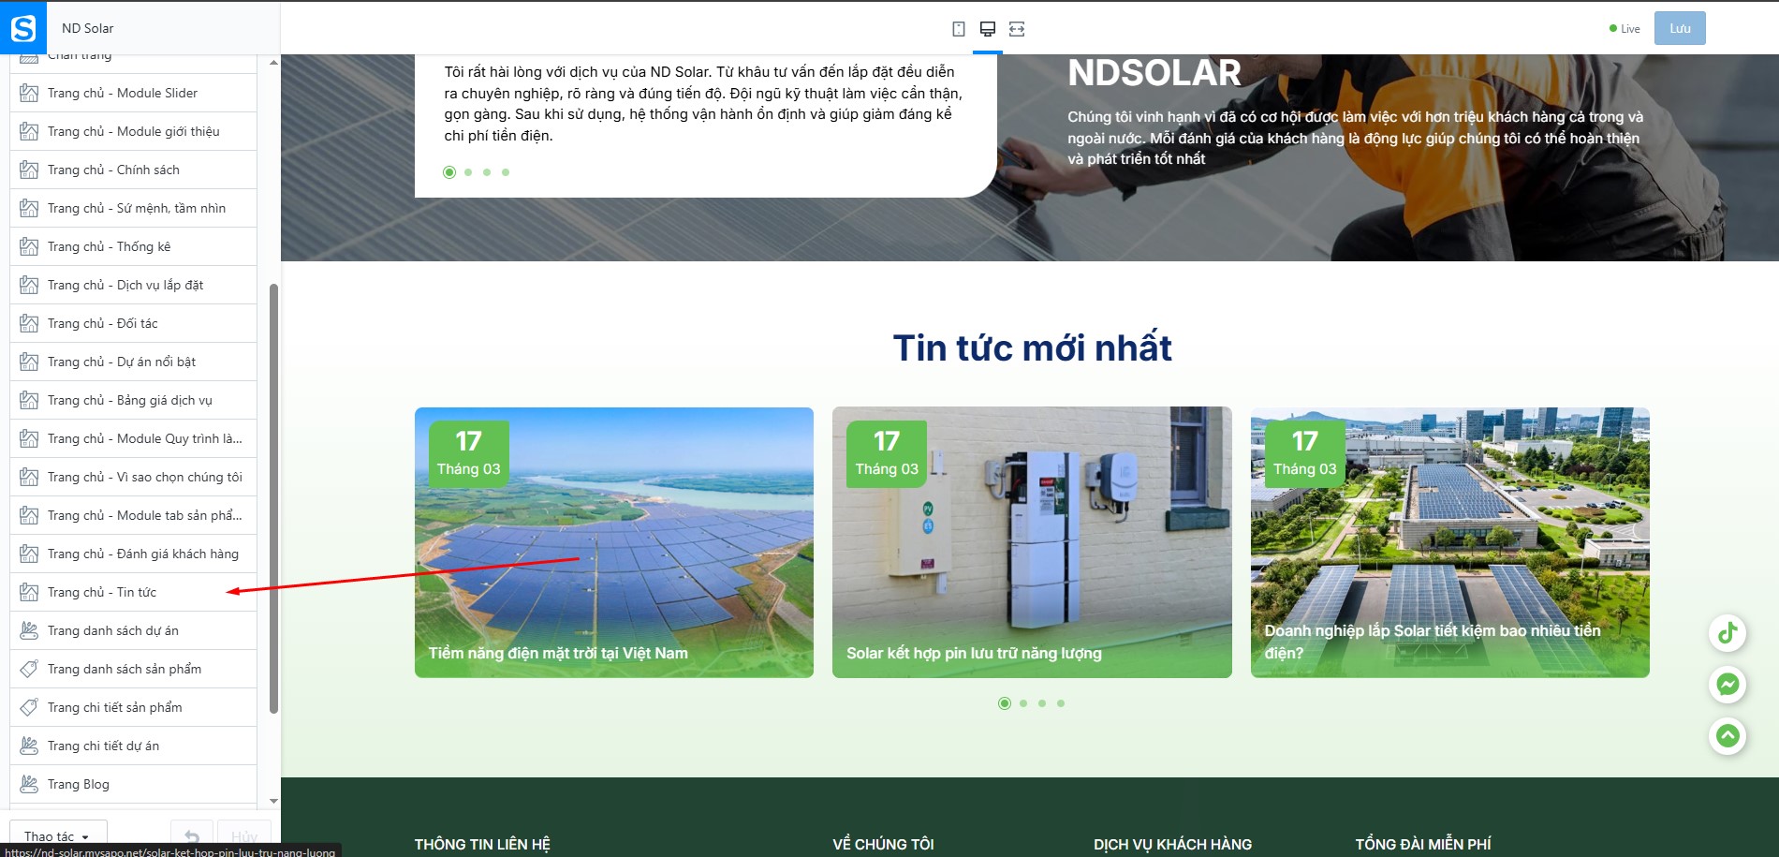
Task: Open the TikTok floating button
Action: tap(1728, 633)
